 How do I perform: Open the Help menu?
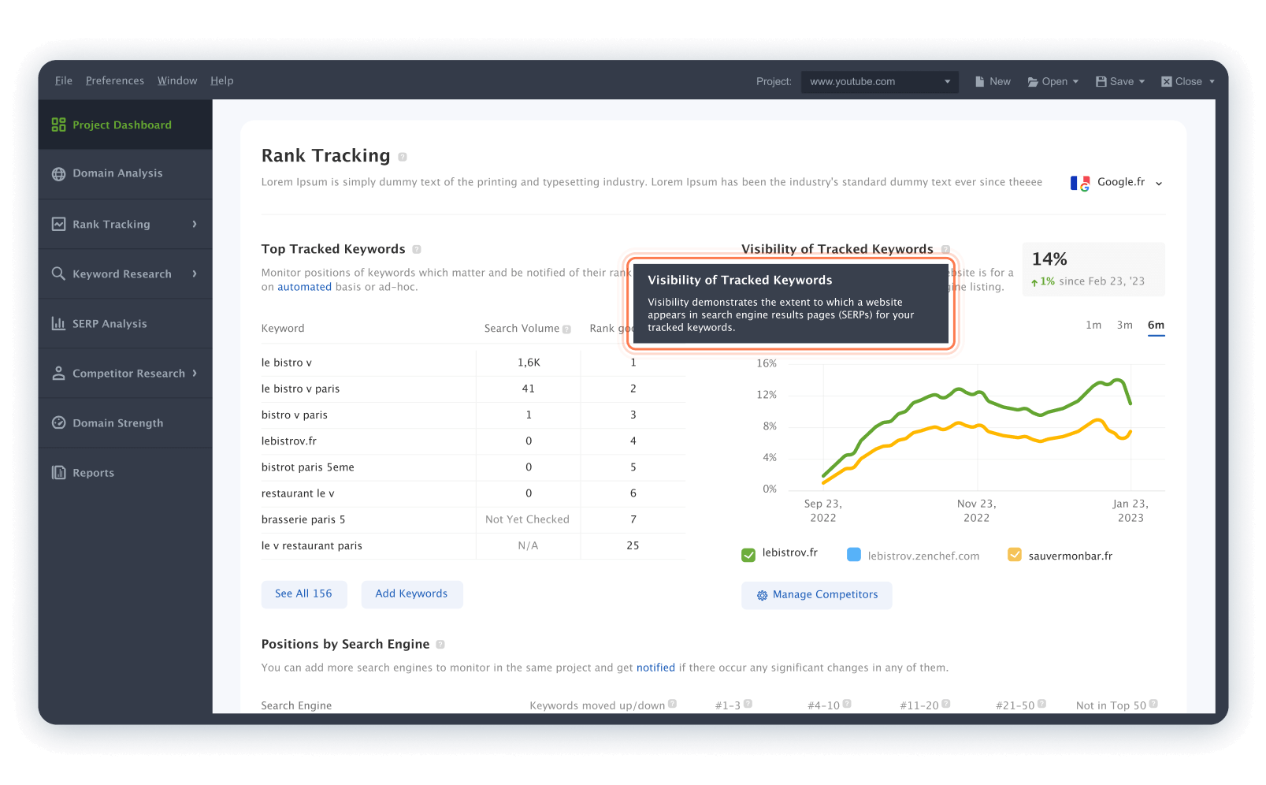pos(221,80)
